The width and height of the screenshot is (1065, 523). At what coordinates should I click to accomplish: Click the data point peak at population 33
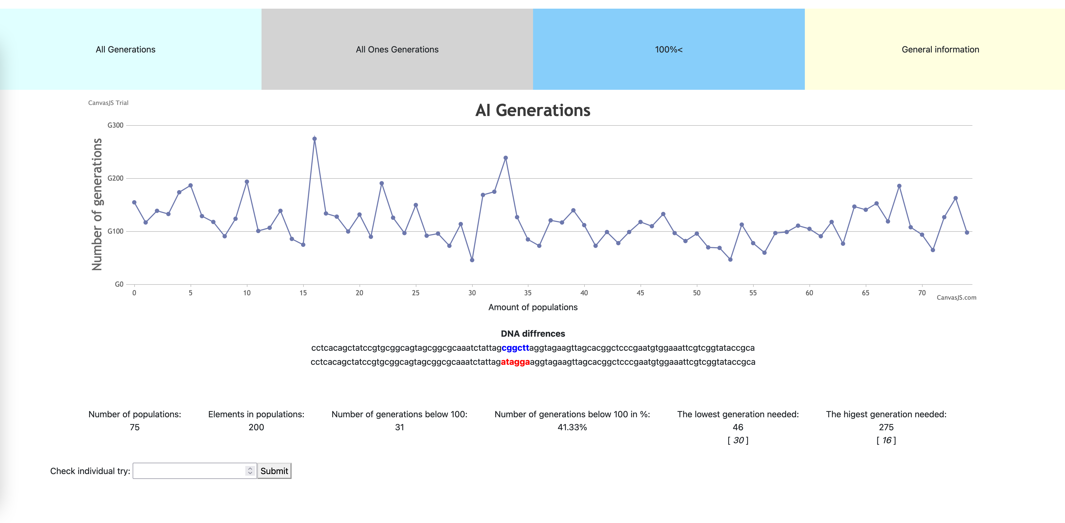click(x=506, y=158)
